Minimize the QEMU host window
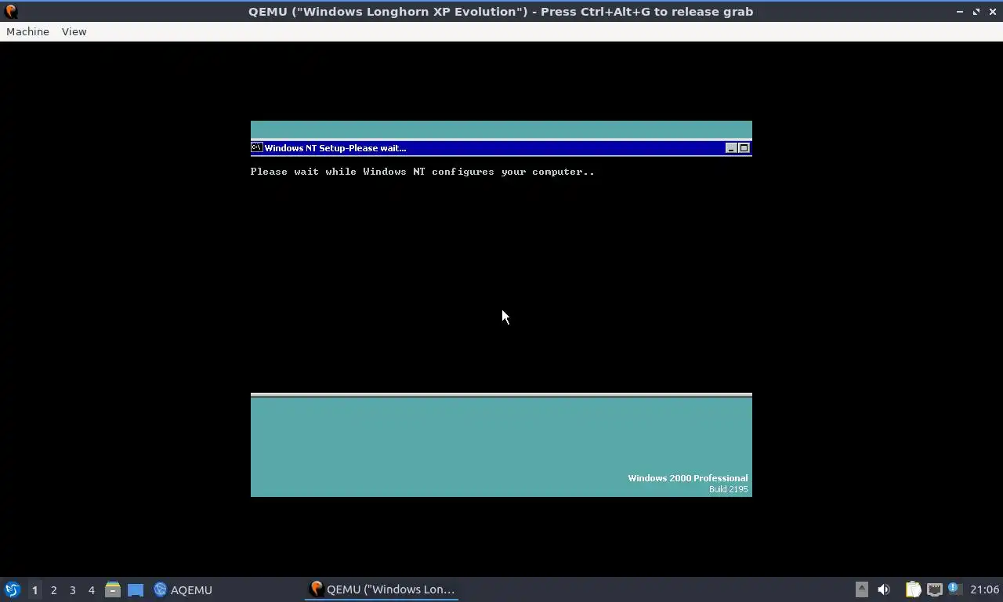This screenshot has width=1003, height=602. pos(960,12)
